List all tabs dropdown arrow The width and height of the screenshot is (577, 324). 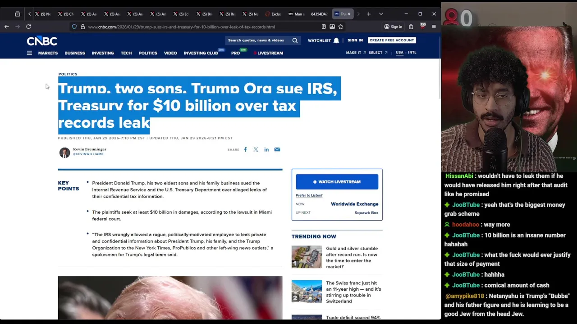(381, 14)
